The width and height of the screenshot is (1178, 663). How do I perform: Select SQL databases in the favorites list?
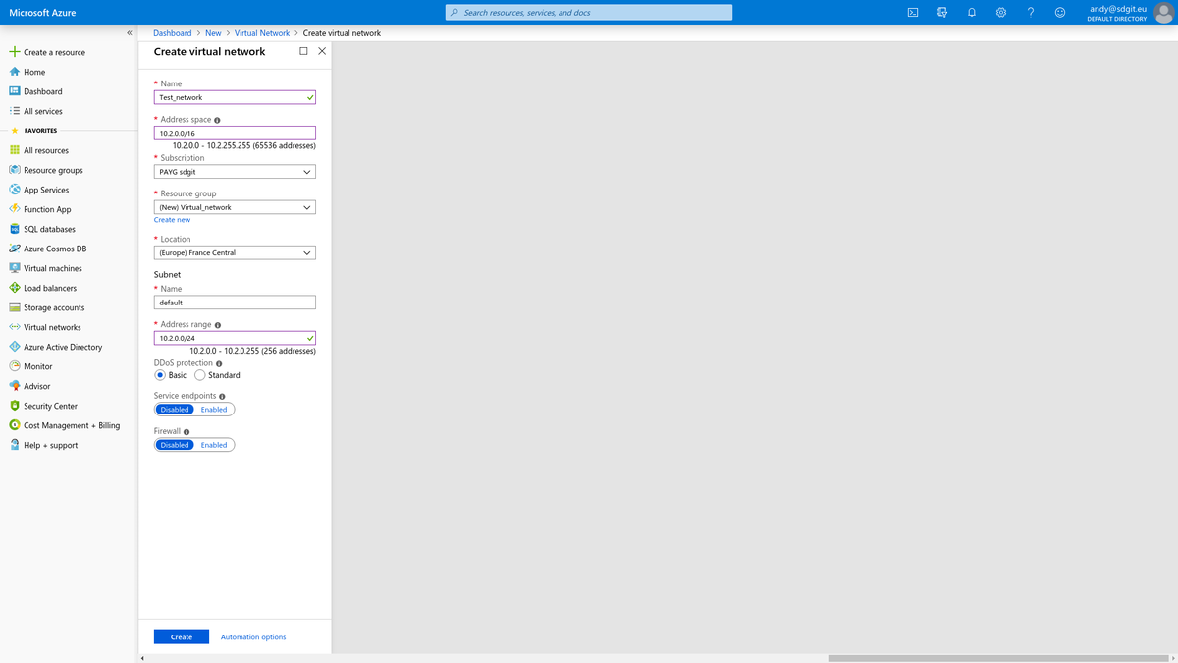[x=46, y=228]
